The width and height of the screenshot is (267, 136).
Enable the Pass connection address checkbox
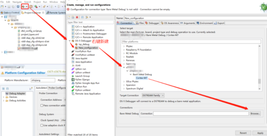point(42,105)
